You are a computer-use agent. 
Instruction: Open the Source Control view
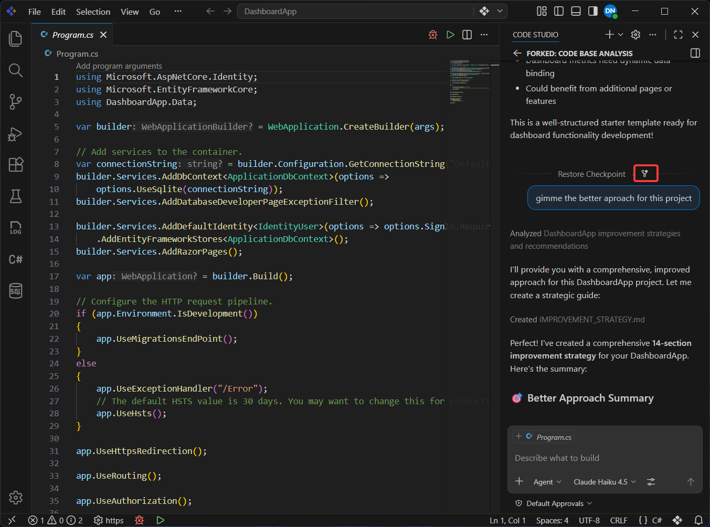tap(16, 102)
